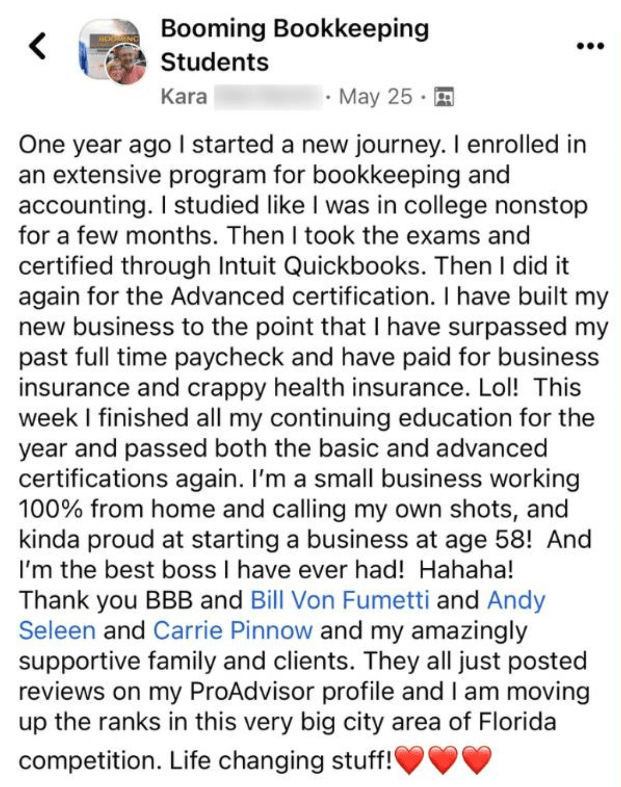Open the word Students in group title
This screenshot has width=621, height=787.
tap(215, 62)
